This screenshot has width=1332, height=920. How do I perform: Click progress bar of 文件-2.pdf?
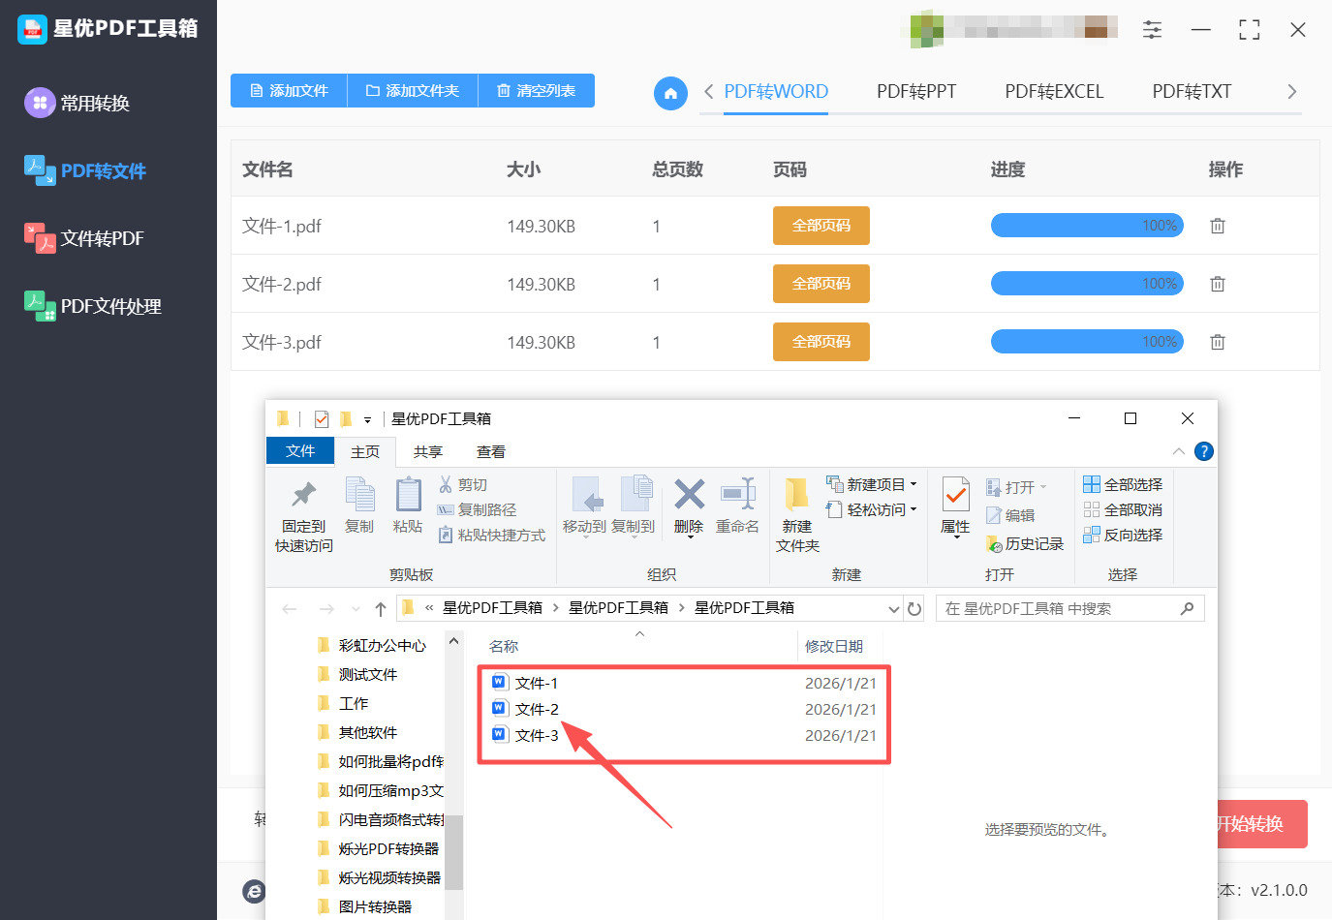1087,284
